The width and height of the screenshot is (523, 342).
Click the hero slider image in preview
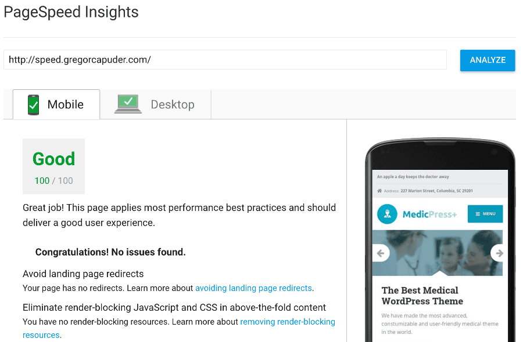pyautogui.click(x=437, y=253)
